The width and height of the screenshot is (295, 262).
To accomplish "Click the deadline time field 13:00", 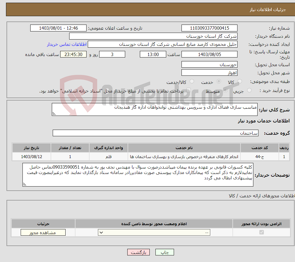I will click(x=153, y=54).
